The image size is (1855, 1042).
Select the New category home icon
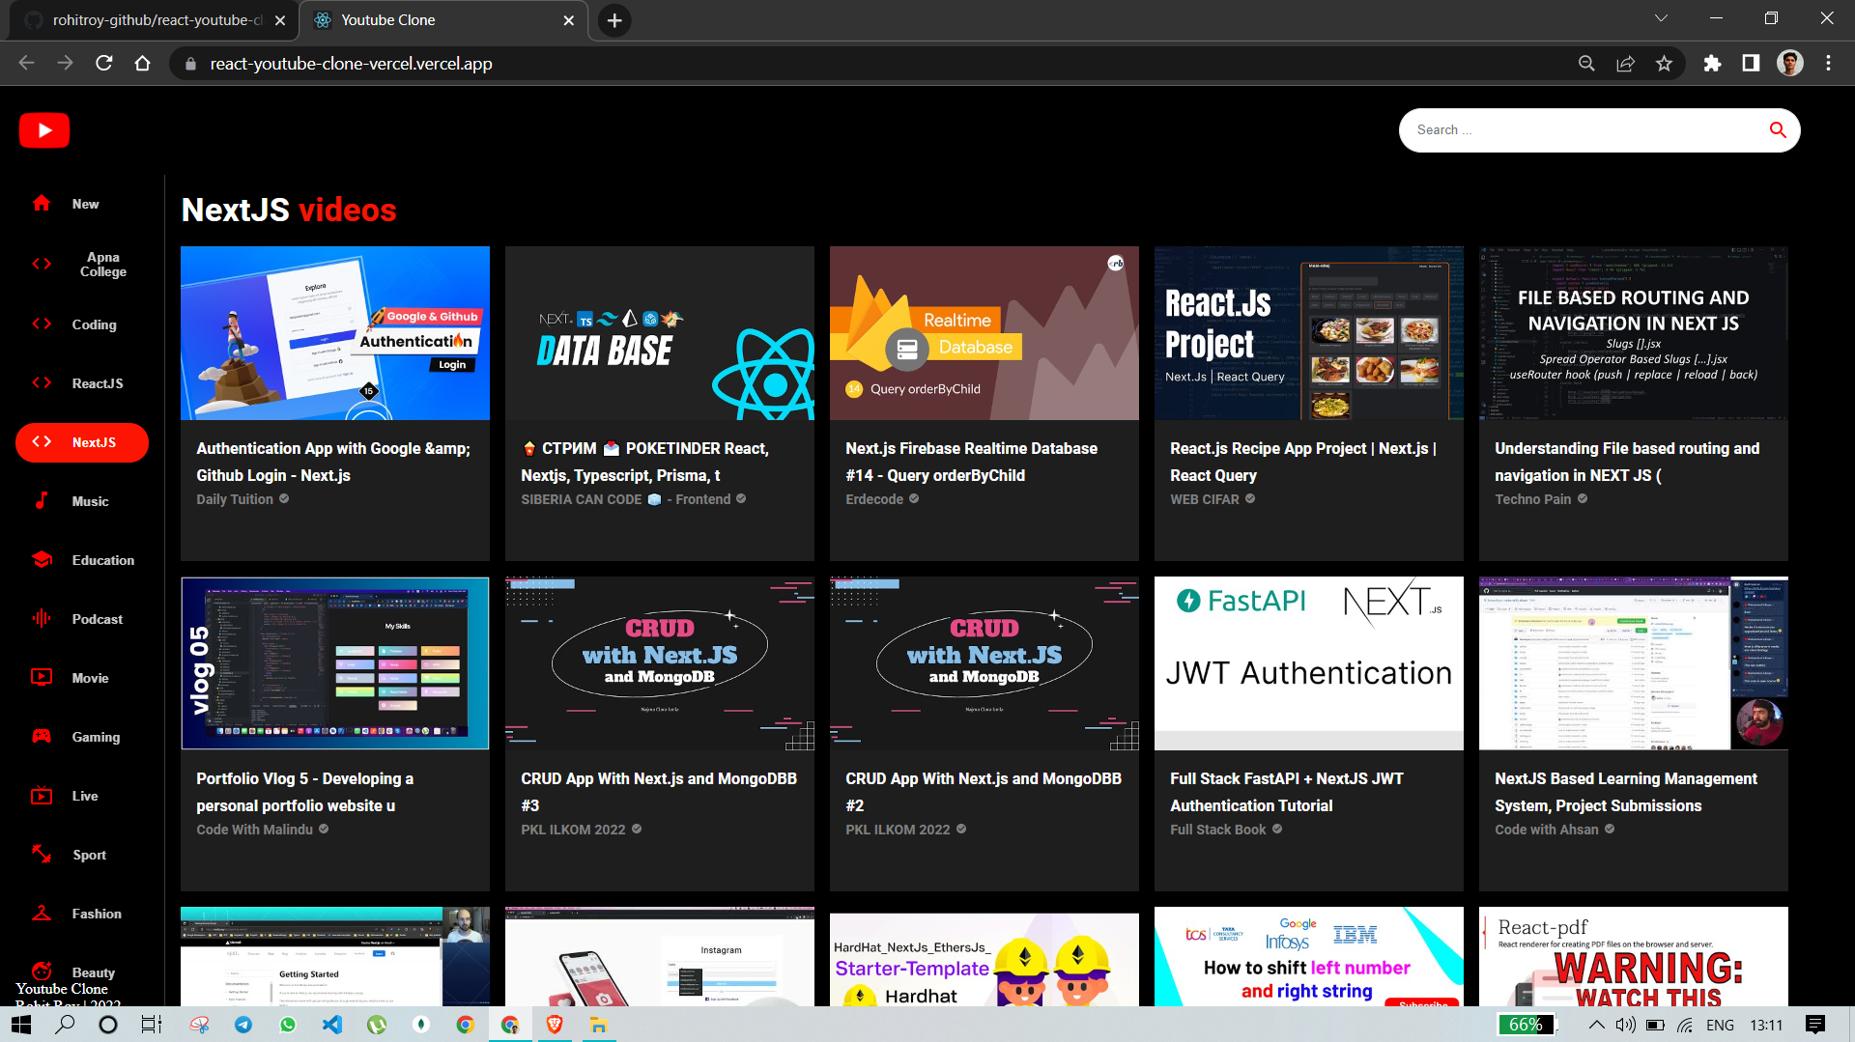coord(42,203)
